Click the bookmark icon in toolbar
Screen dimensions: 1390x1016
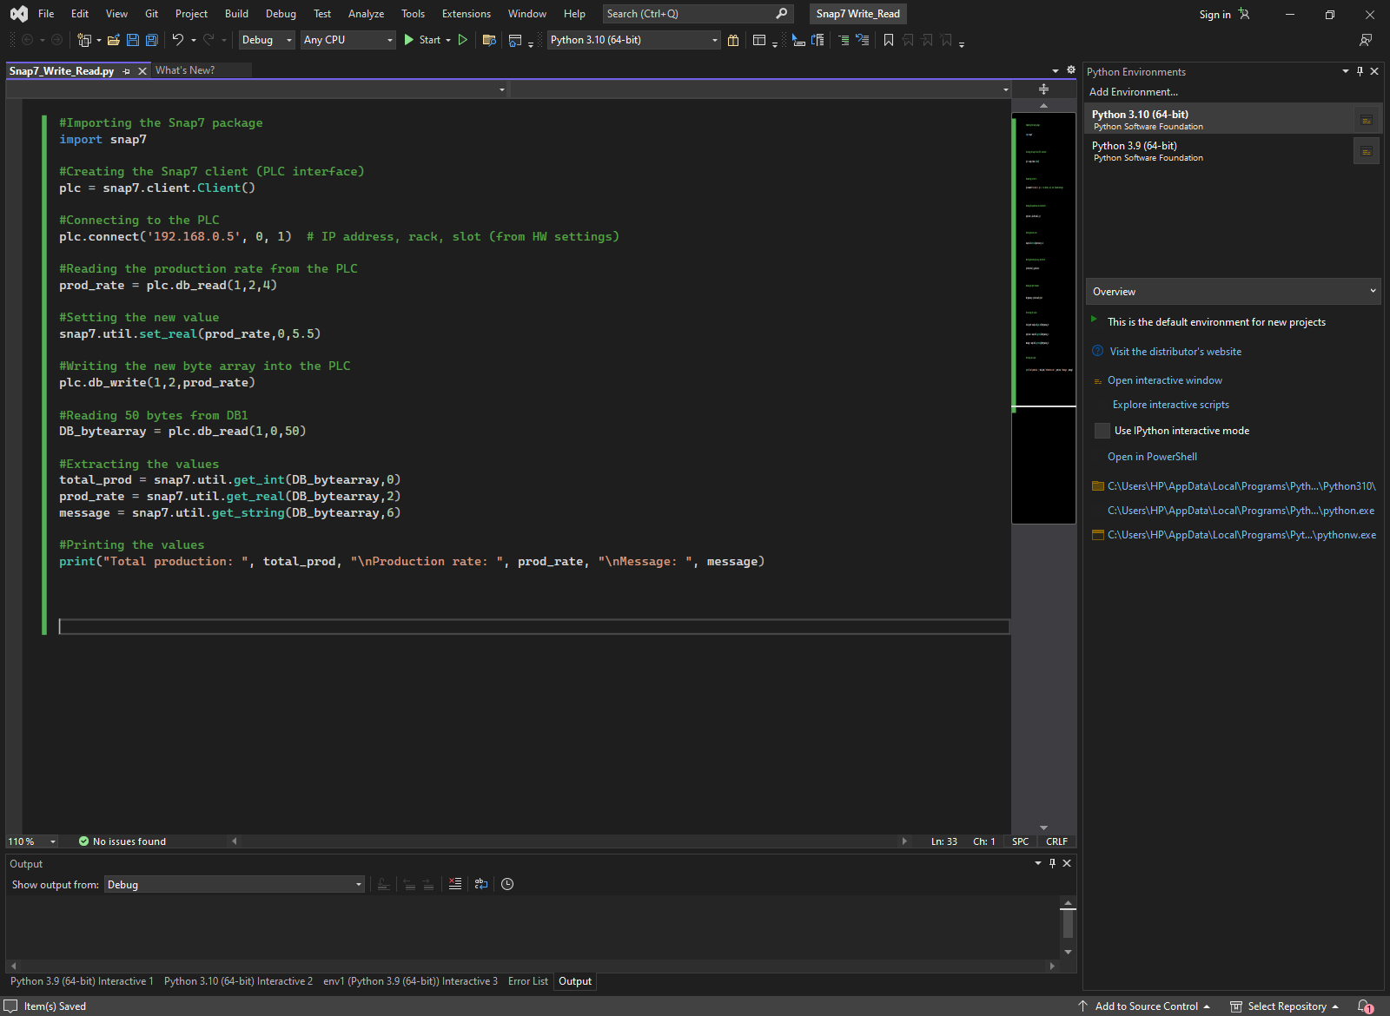tap(888, 40)
